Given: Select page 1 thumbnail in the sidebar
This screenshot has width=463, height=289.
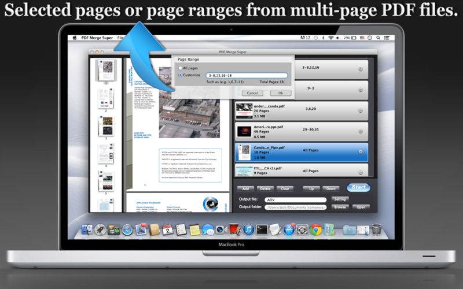Looking at the screenshot, I should point(106,71).
